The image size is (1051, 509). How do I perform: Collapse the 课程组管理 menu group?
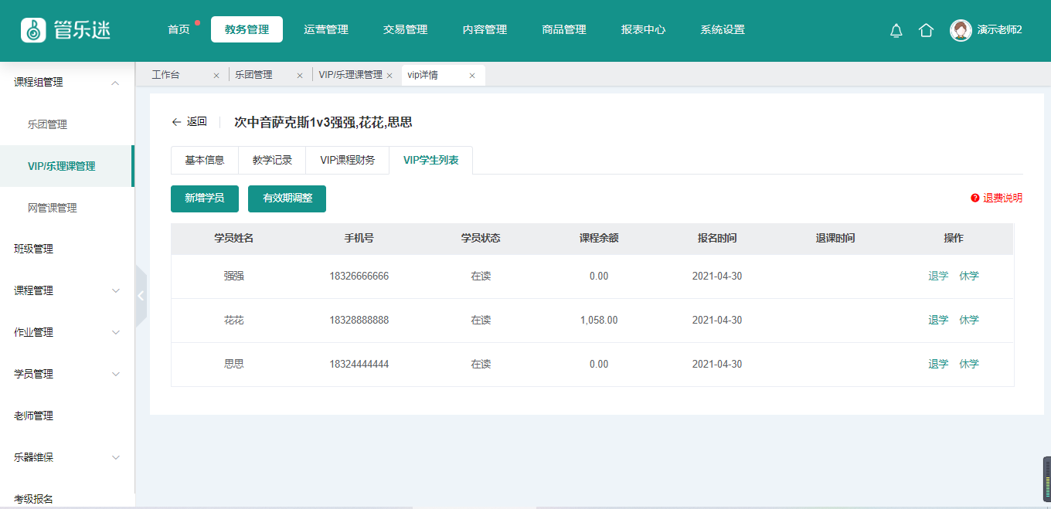coord(116,83)
